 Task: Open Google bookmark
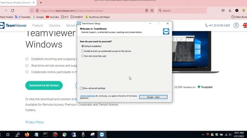point(38,17)
